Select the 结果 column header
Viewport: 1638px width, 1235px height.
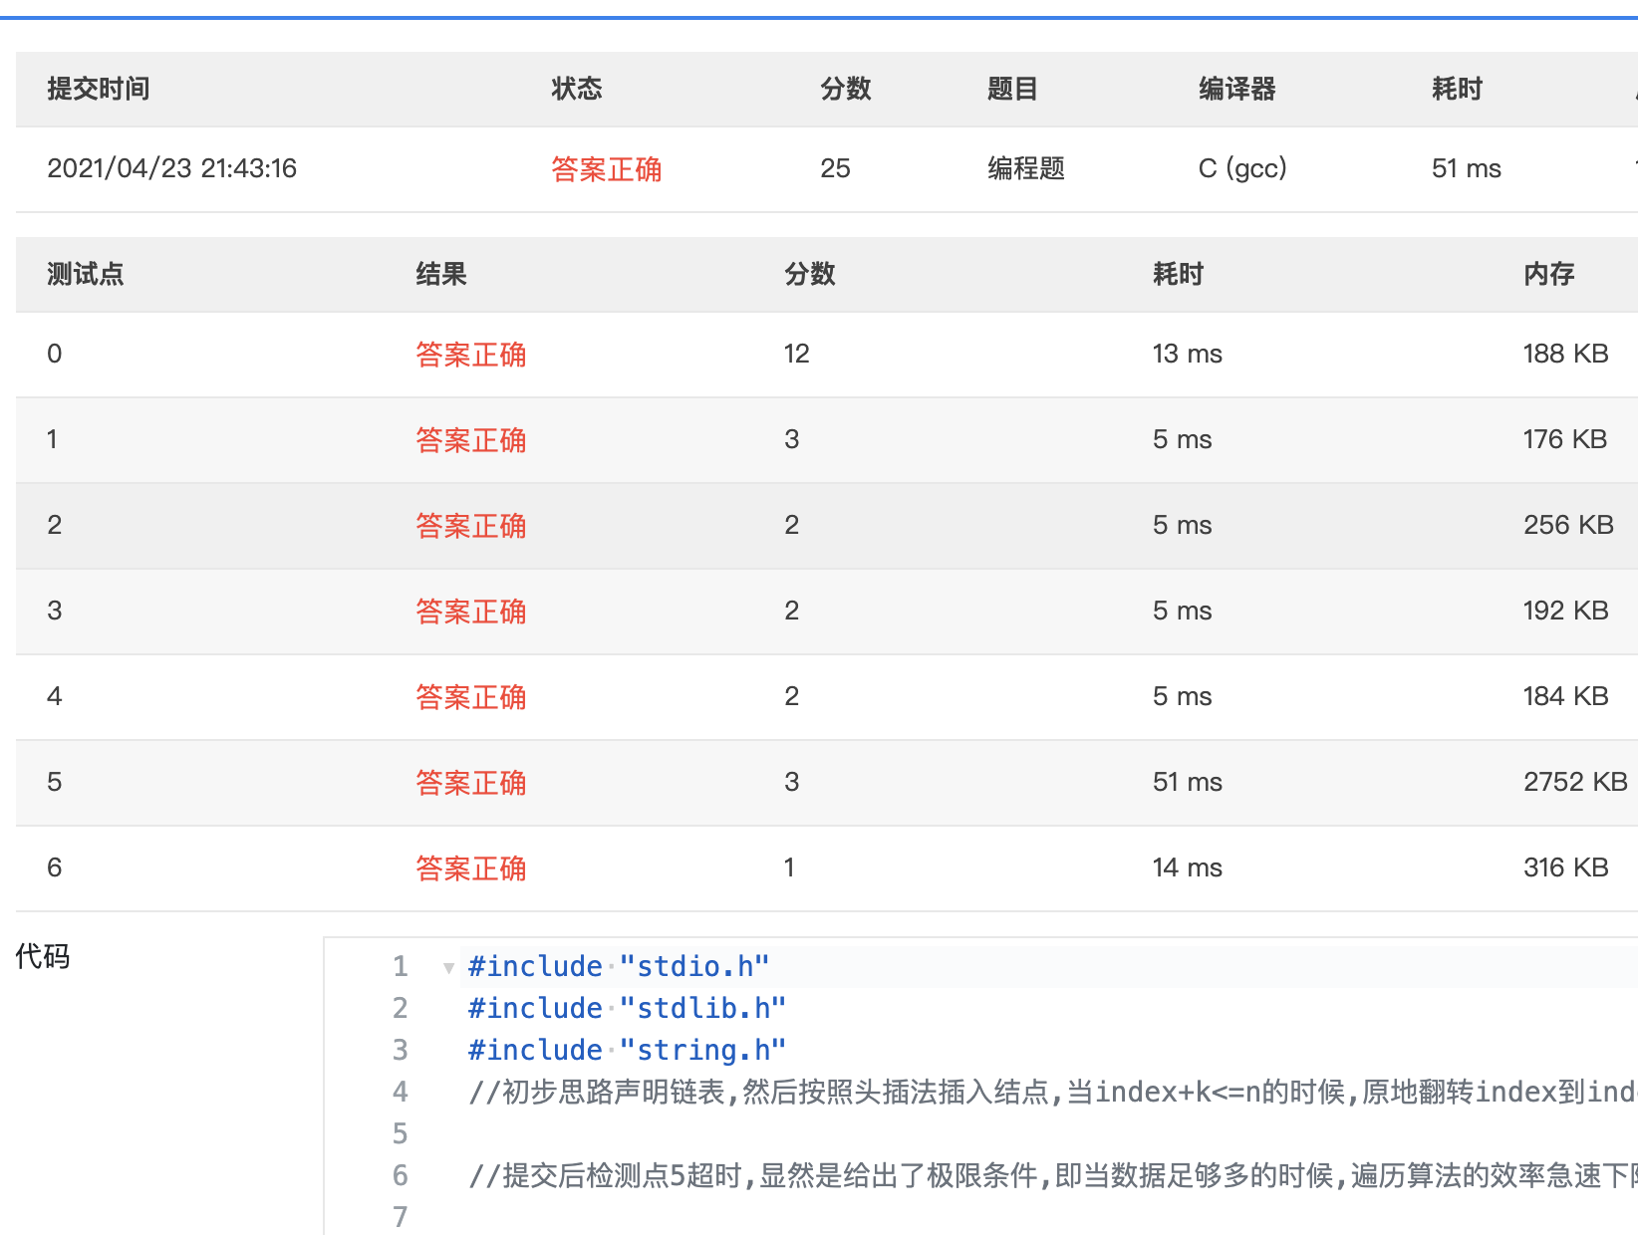pos(441,274)
